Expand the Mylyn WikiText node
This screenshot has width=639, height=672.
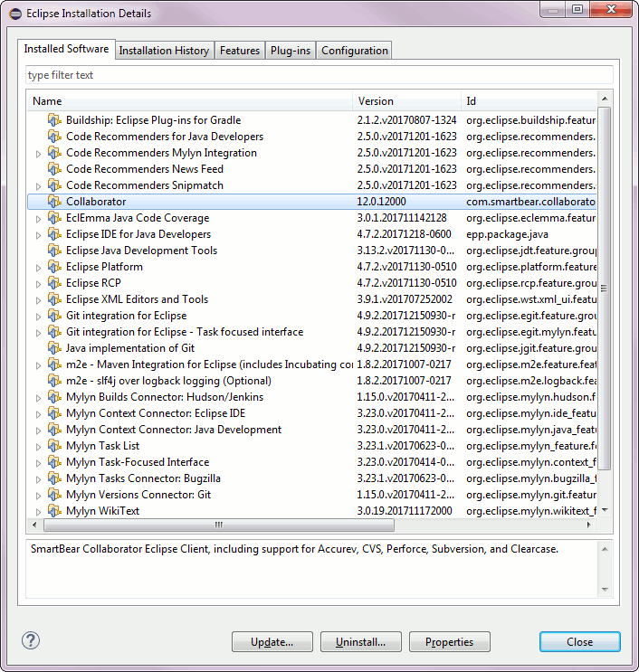[x=38, y=512]
